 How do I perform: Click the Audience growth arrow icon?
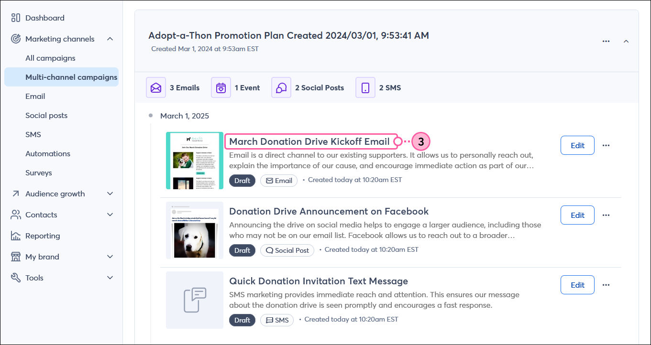pos(16,194)
